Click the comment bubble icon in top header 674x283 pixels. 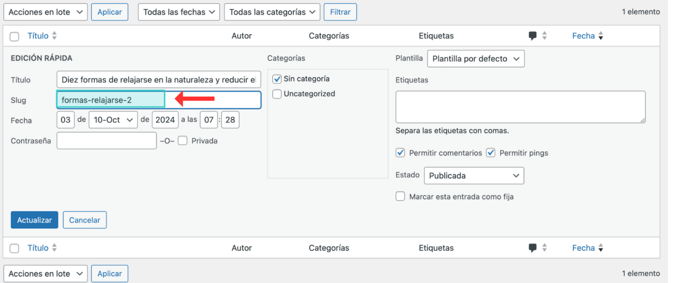tap(533, 35)
